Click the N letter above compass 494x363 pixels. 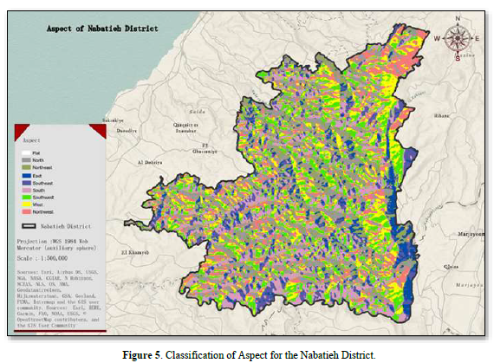tap(458, 18)
